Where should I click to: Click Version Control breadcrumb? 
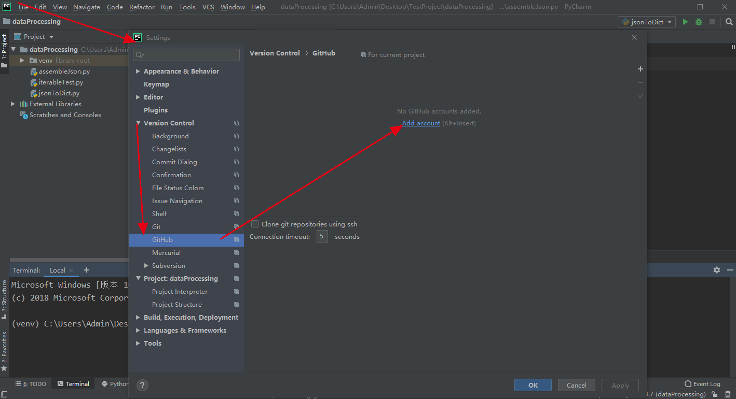(275, 53)
